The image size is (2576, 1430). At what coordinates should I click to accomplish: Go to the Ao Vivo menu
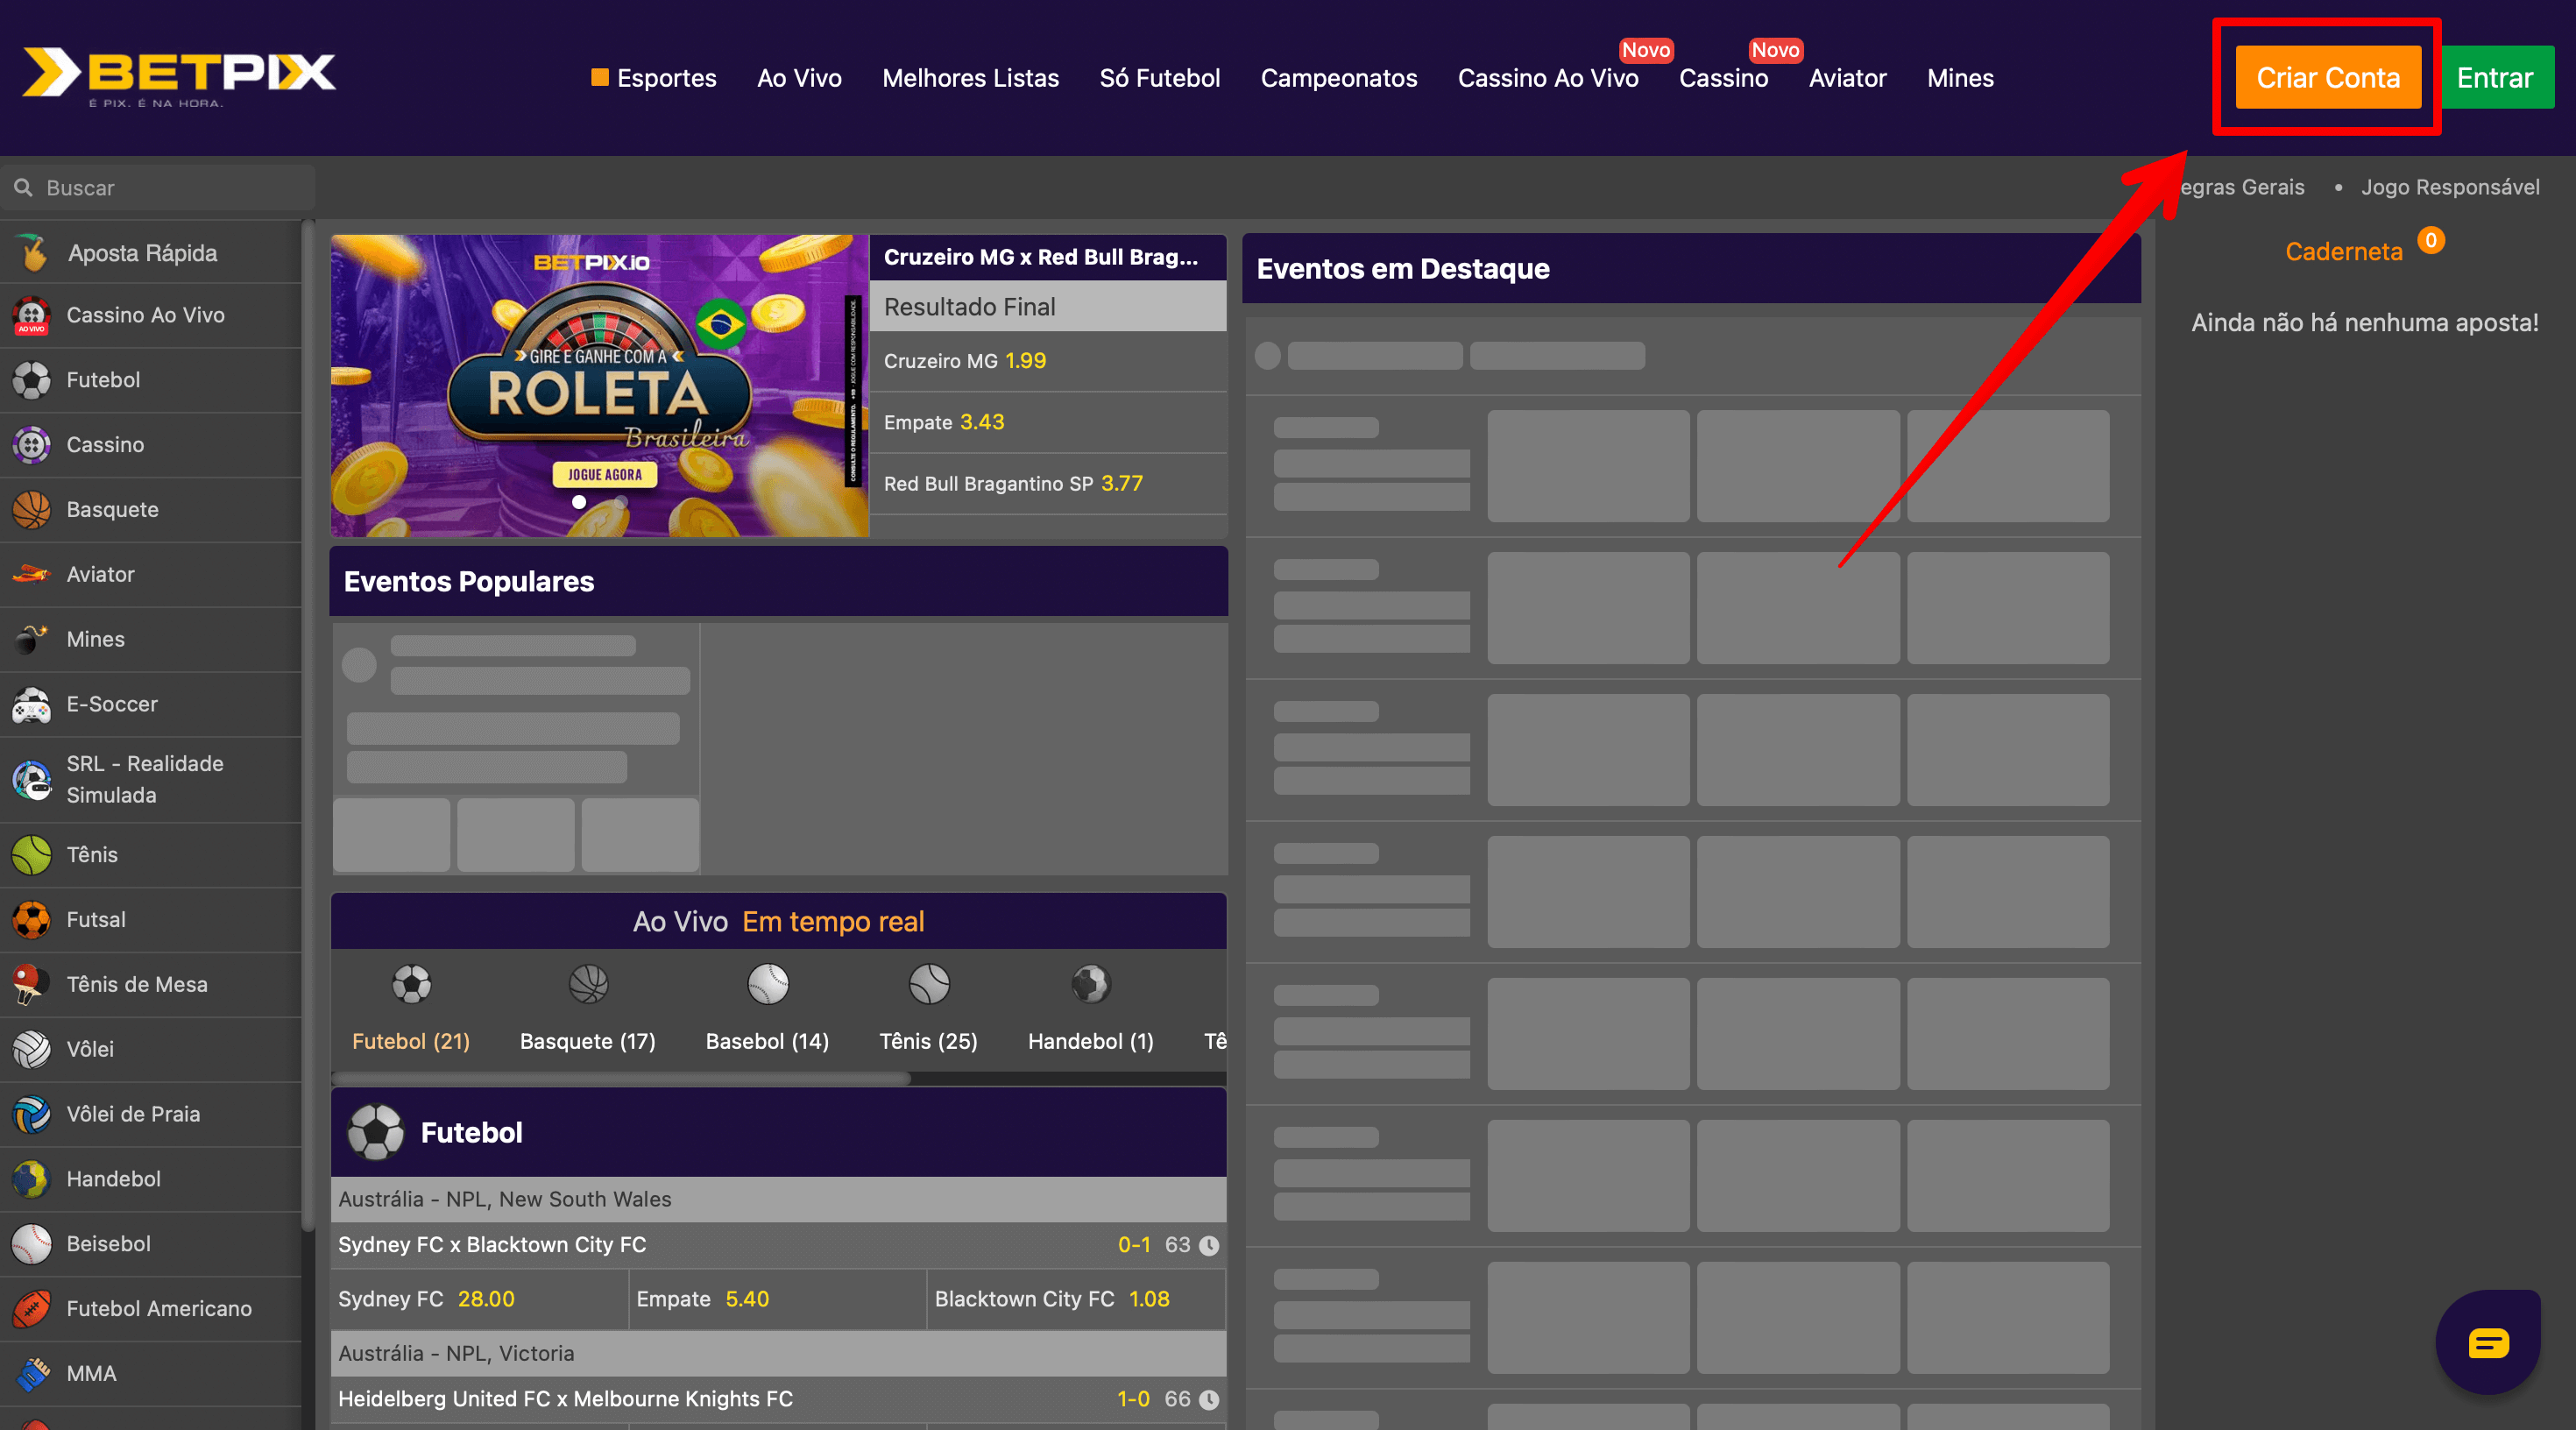(799, 78)
